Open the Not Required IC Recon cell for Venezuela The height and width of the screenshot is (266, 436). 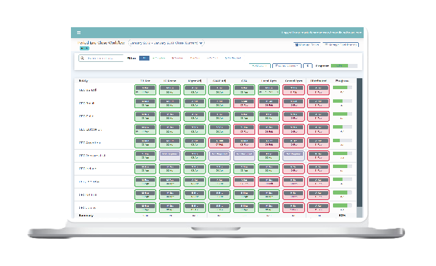170,156
